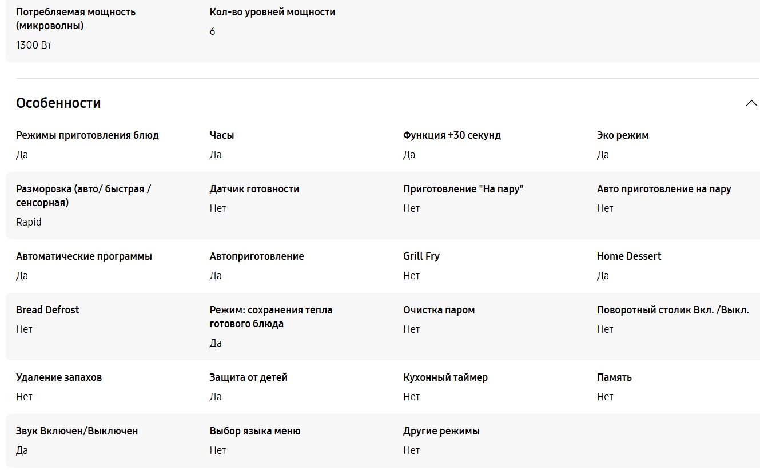Click the Приготовление "На пару" label

(463, 189)
